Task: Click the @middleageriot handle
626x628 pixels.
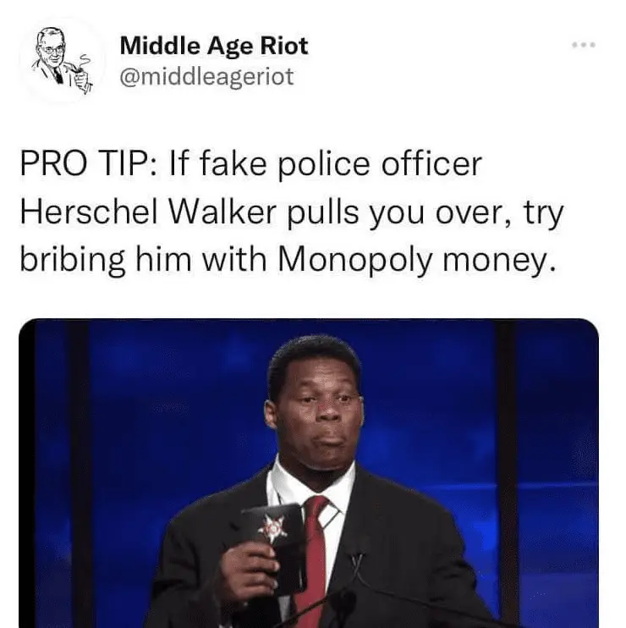Action: 207,76
